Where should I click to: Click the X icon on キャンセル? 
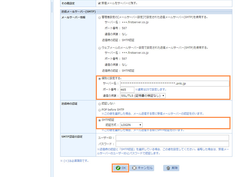point(134,168)
